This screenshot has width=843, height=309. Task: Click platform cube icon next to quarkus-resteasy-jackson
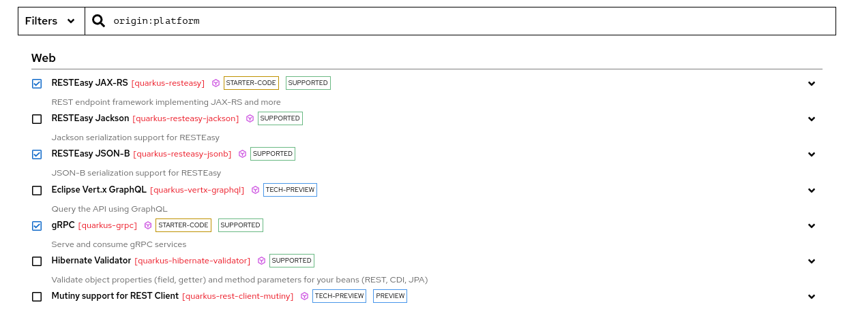click(x=250, y=118)
